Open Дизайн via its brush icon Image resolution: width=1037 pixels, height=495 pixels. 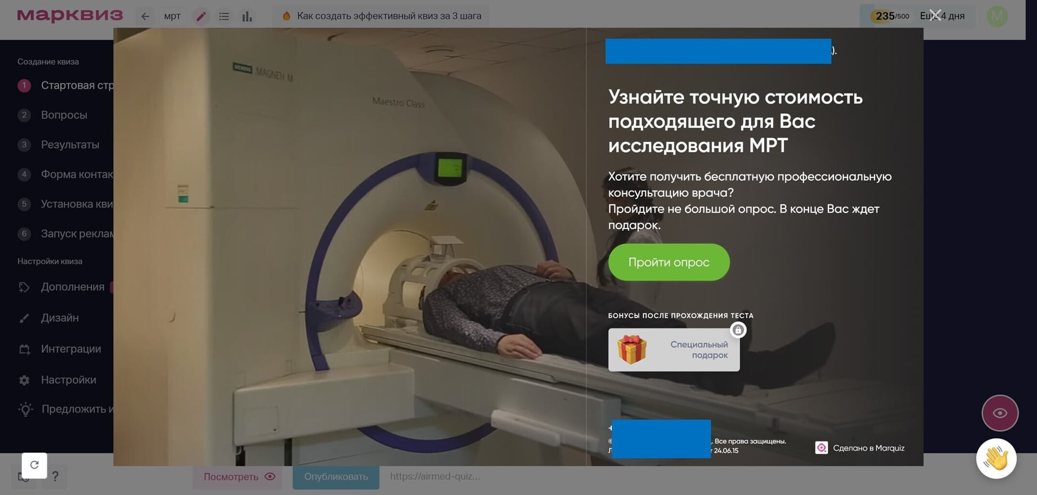click(x=24, y=318)
